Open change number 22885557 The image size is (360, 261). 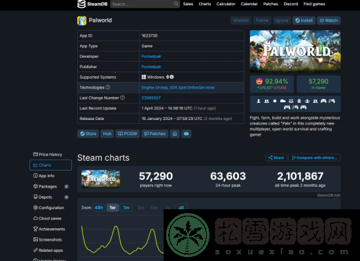[x=151, y=98]
